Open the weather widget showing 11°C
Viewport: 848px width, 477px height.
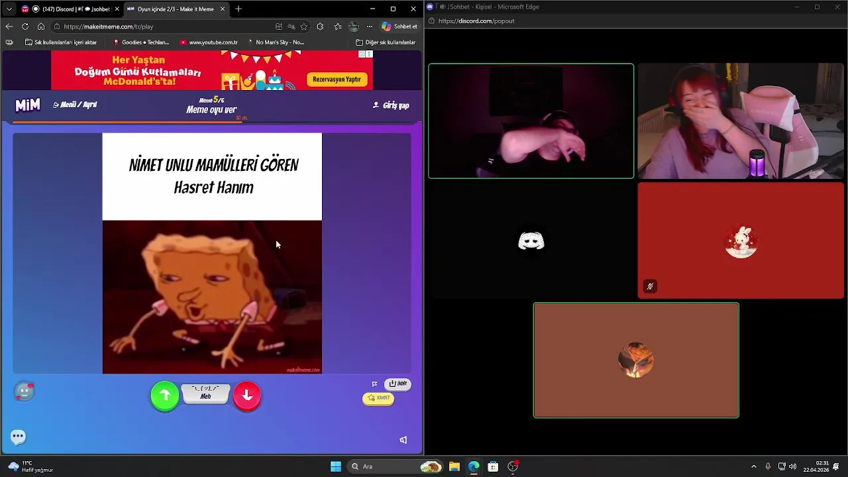(x=30, y=466)
